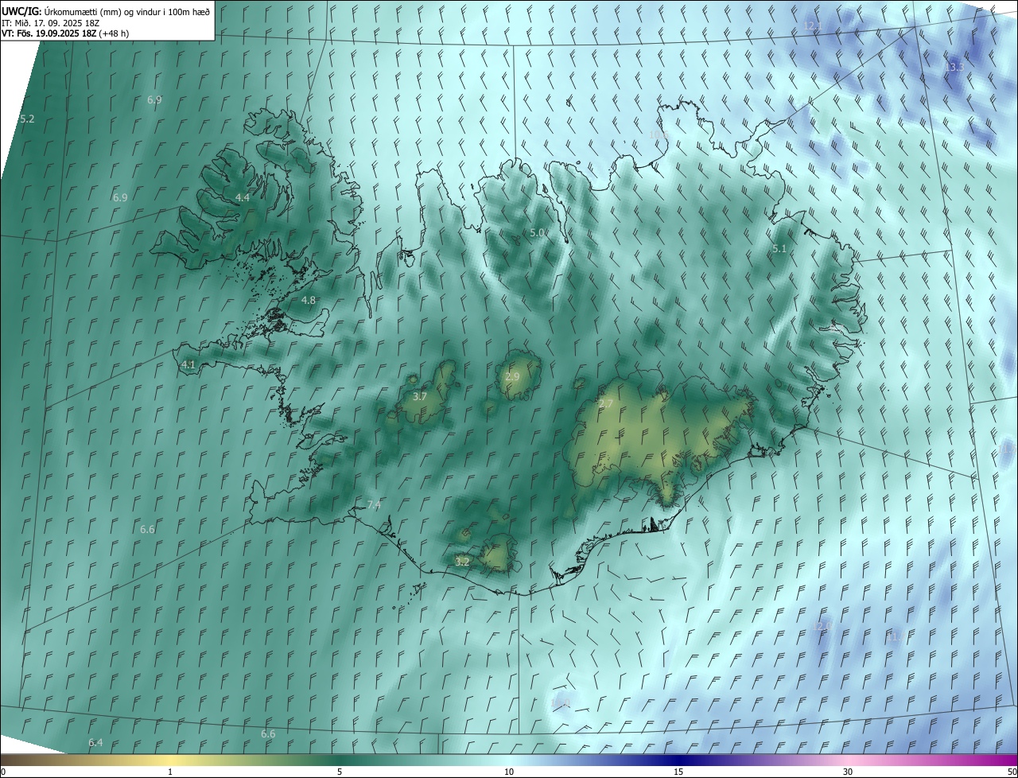Click the 3.7 value on the yellow-green patch
1018x778 pixels.
pos(420,396)
